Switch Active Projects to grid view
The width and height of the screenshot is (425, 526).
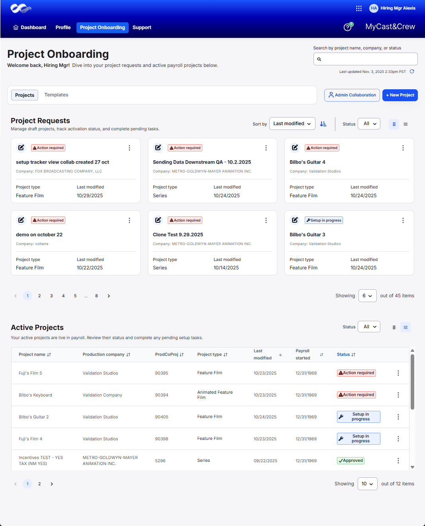(x=394, y=327)
